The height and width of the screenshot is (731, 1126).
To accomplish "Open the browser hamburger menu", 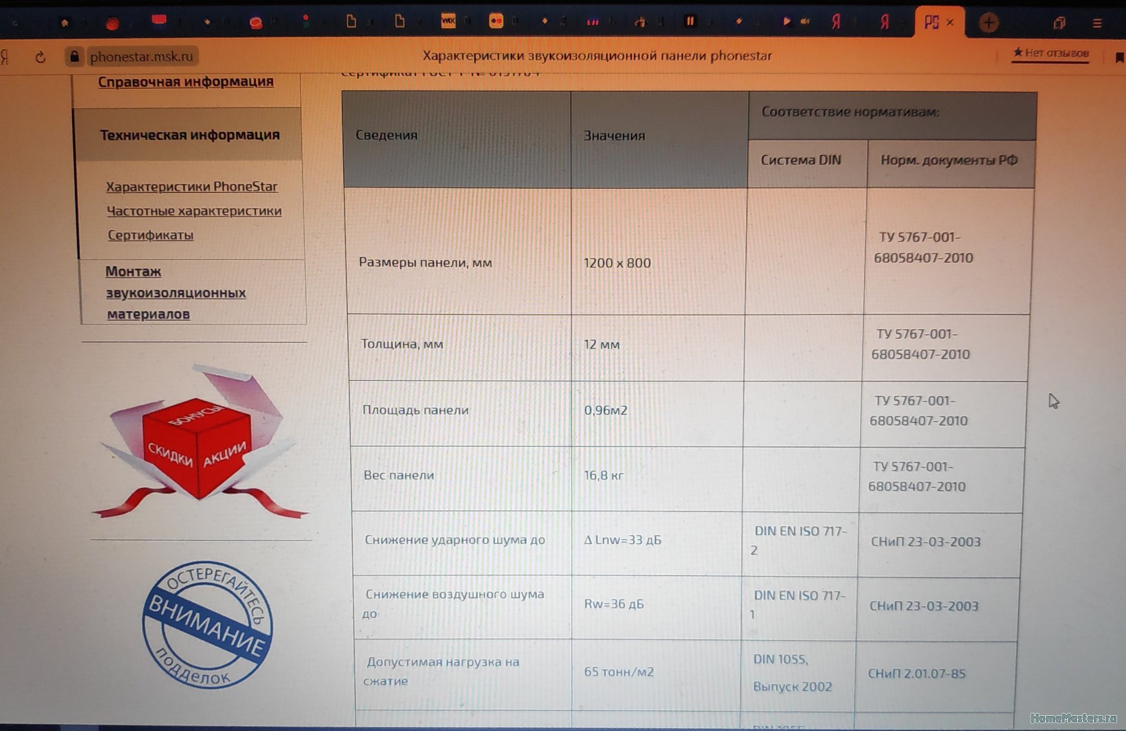I will coord(1097,23).
